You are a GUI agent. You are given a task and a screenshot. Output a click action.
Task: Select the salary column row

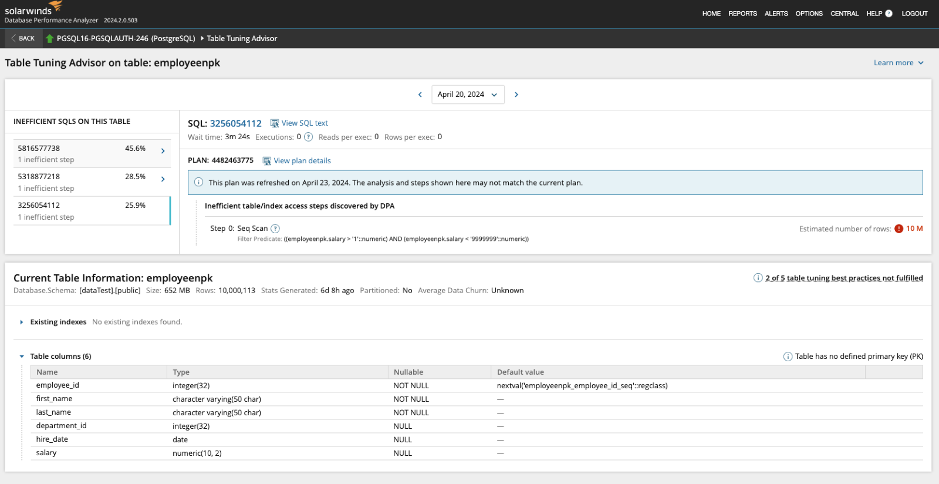477,453
